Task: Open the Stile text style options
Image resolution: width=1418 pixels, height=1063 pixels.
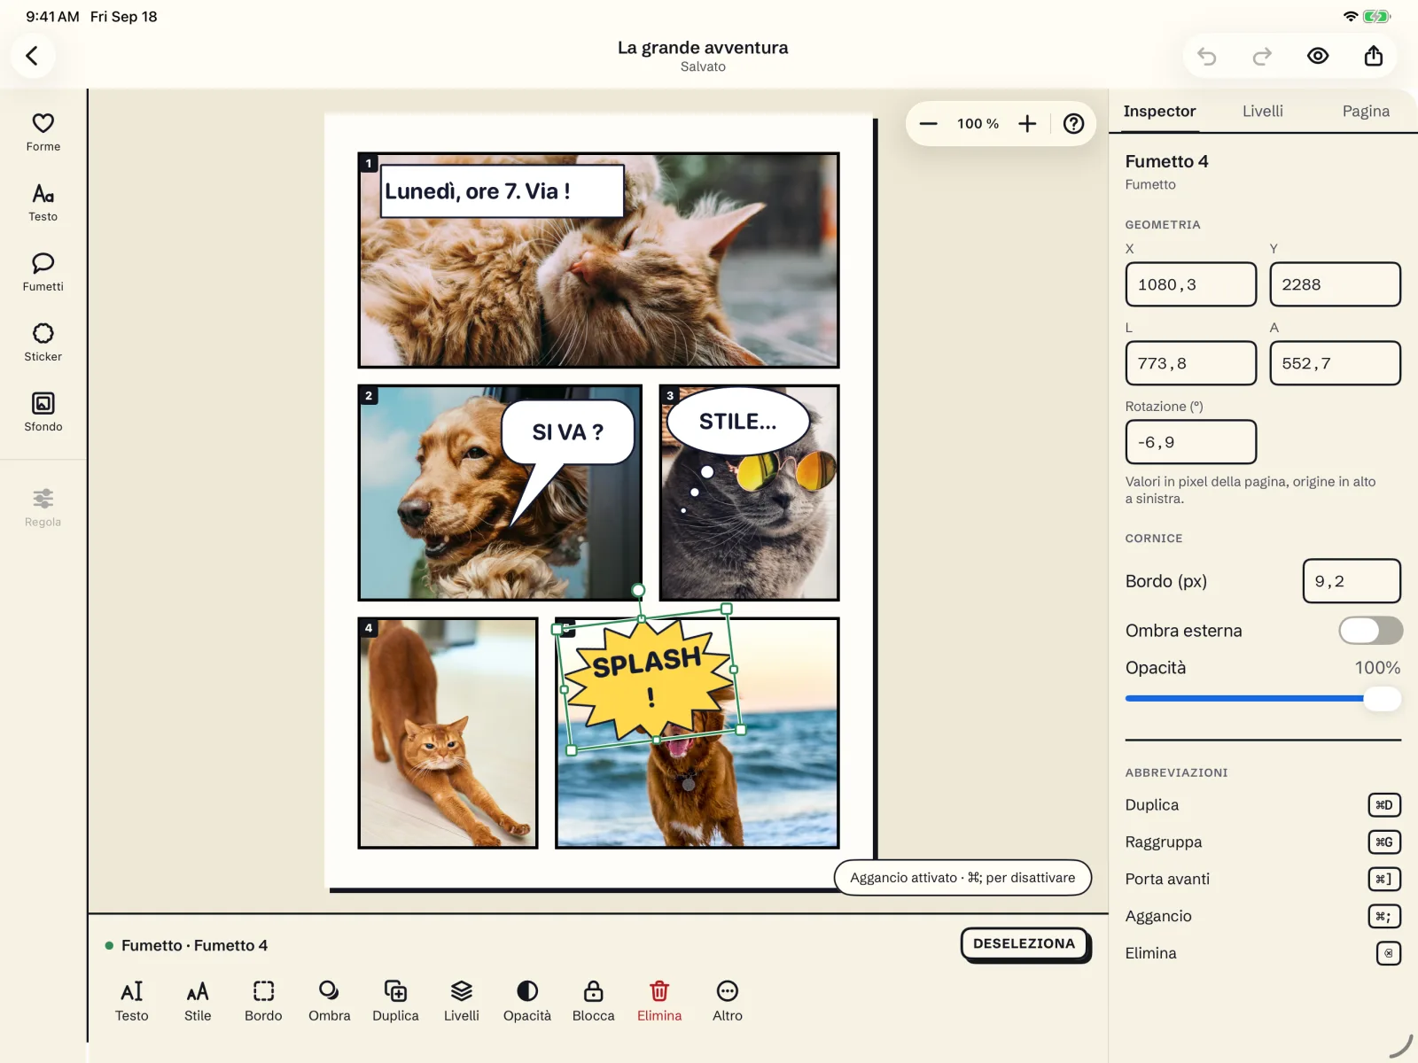Action: [x=198, y=1001]
